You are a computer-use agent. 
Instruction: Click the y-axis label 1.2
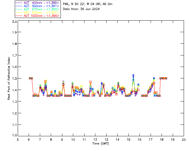point(14,113)
